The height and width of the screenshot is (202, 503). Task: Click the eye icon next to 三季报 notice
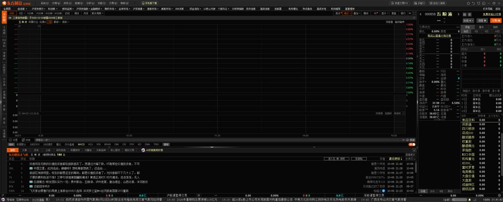pos(10,18)
